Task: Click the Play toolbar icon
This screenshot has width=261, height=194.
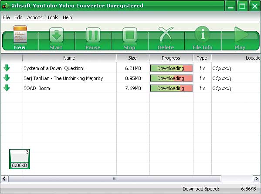Action: pos(241,34)
